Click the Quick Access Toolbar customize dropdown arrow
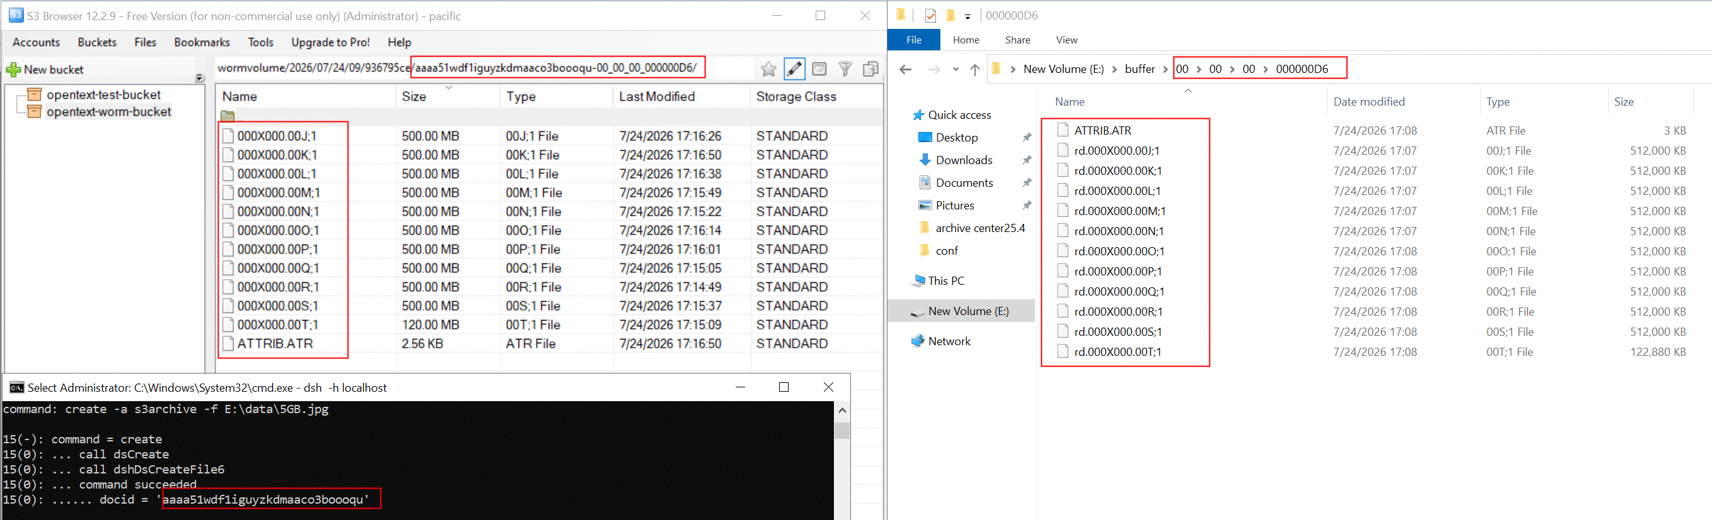1712x520 pixels. tap(967, 16)
